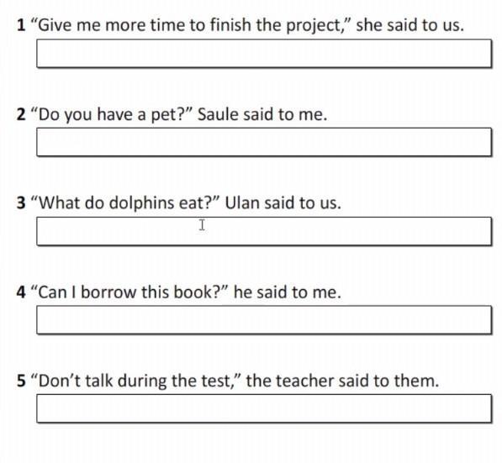The image size is (502, 463).
Task: Click the name 'Ulan' in sentence 3
Action: tap(241, 203)
